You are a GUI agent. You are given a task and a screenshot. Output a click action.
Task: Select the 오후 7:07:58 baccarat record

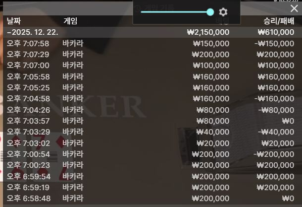tap(151, 44)
